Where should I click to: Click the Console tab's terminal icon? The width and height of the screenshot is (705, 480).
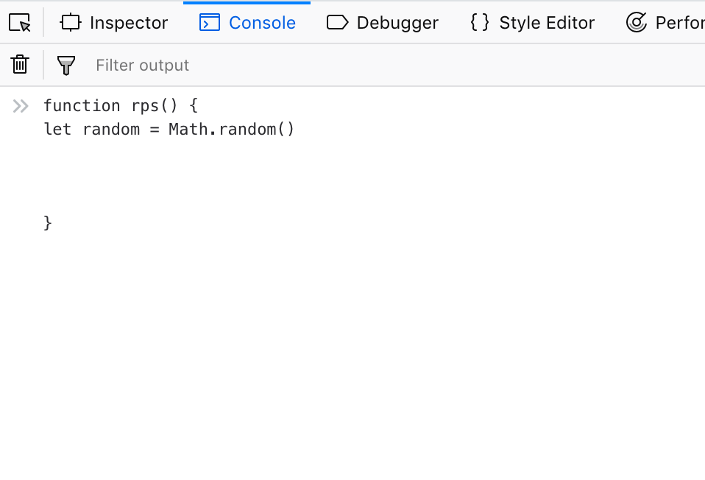(210, 23)
